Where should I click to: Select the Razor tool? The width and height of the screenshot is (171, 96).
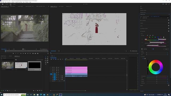(48, 59)
